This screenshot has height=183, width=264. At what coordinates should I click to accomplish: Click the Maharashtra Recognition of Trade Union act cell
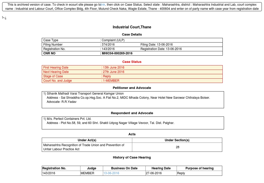click(x=84, y=147)
